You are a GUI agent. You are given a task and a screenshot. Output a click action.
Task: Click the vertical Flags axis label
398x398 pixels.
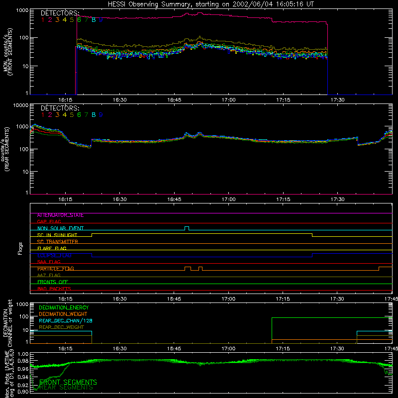pos(20,248)
